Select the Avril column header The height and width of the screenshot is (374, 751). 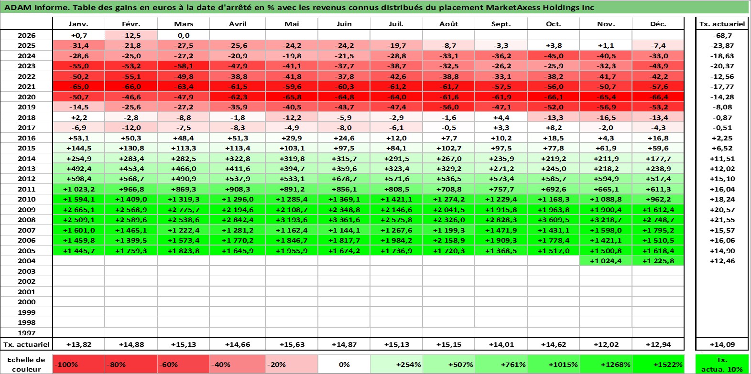[x=238, y=24]
